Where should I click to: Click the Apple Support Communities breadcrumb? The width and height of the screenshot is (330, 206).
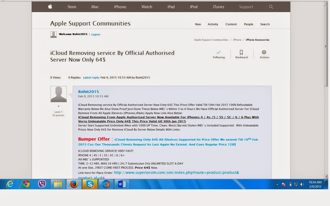211,40
